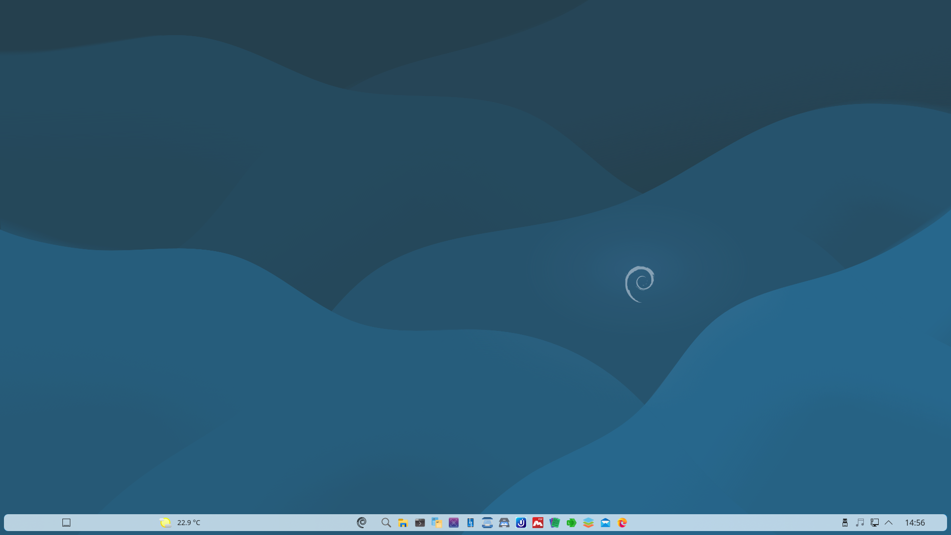Open the Debian swirl application launcher
This screenshot has width=951, height=535.
tap(362, 523)
